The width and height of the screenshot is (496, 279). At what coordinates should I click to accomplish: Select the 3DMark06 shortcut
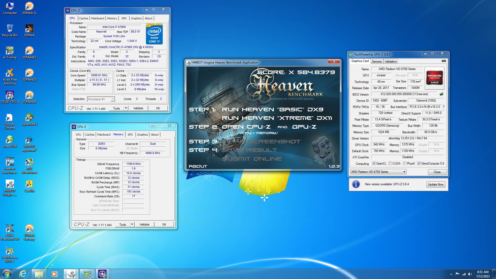(29, 97)
